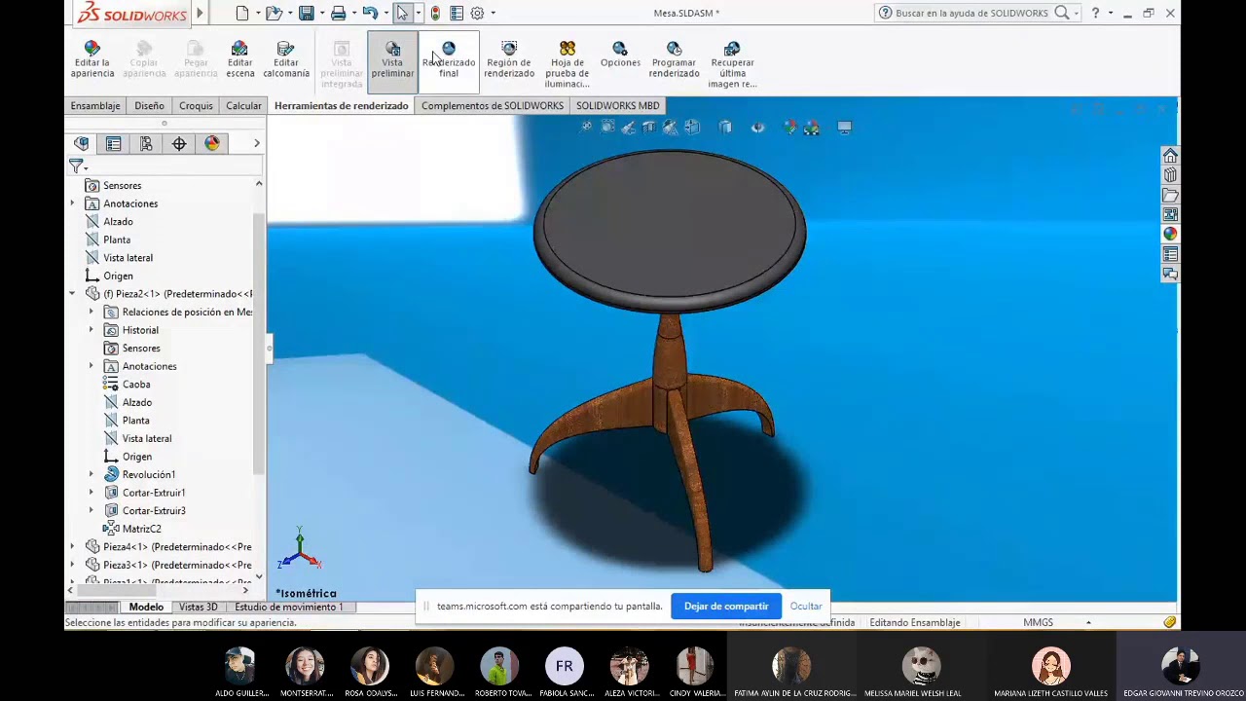
Task: Open Complementos de SOLIDWORKS tab
Action: 493,105
